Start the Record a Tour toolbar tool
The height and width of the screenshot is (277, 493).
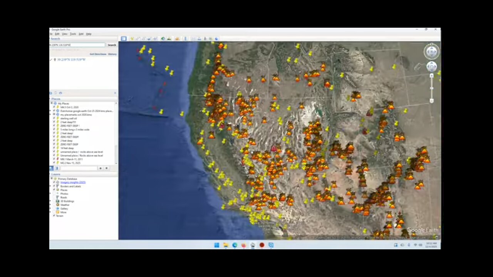tap(155, 38)
